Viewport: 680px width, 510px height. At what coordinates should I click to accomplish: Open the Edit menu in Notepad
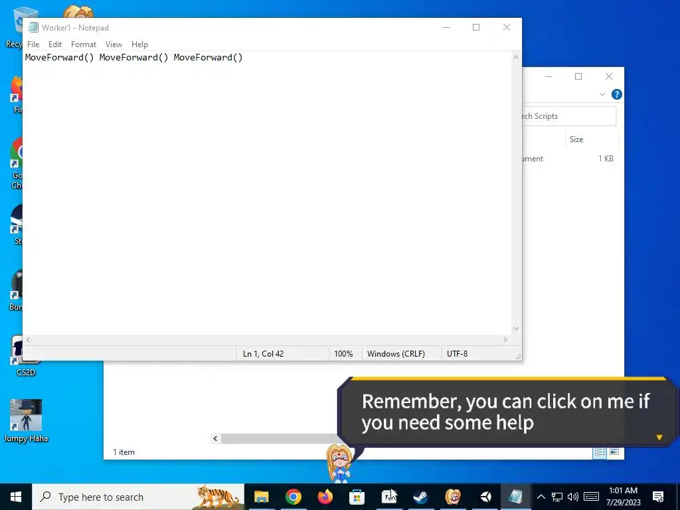55,44
